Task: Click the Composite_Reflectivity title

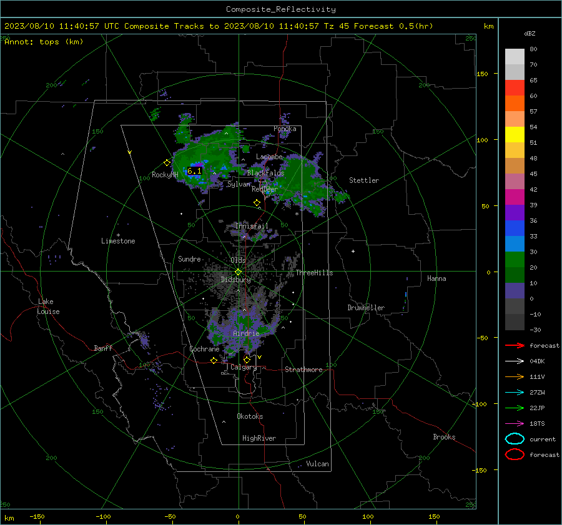Action: point(281,9)
